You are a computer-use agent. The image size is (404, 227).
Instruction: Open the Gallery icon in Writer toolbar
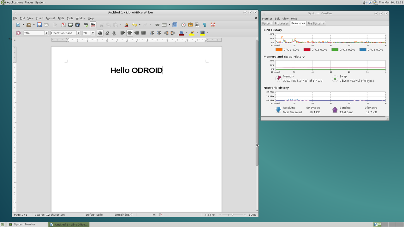pyautogui.click(x=190, y=25)
